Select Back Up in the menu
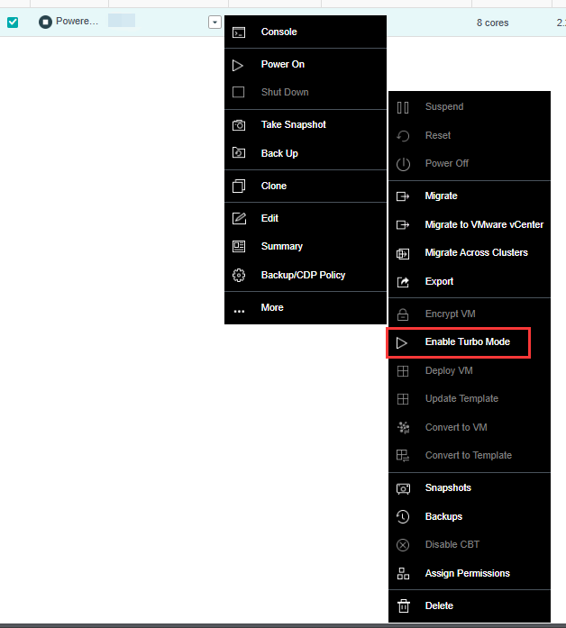 [x=279, y=154]
